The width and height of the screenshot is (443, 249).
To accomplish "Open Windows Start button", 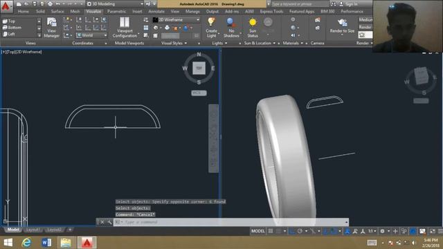I will pyautogui.click(x=8, y=243).
